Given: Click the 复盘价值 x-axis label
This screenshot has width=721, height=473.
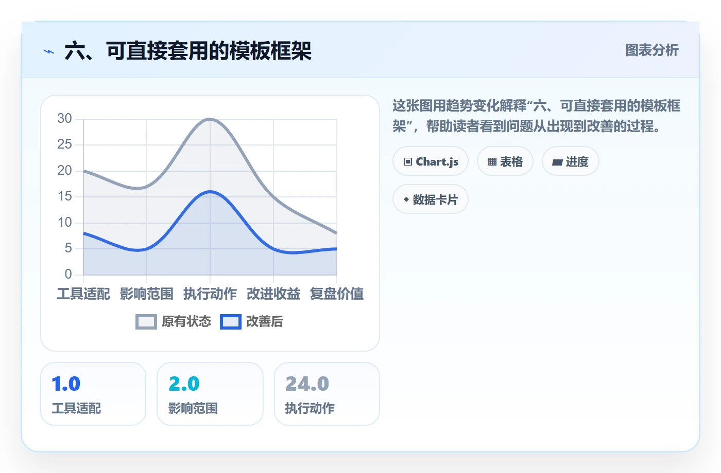Looking at the screenshot, I should [337, 294].
